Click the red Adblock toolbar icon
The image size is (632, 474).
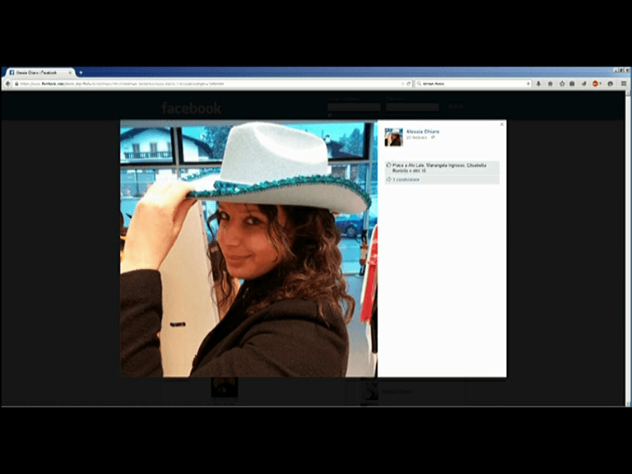click(595, 84)
